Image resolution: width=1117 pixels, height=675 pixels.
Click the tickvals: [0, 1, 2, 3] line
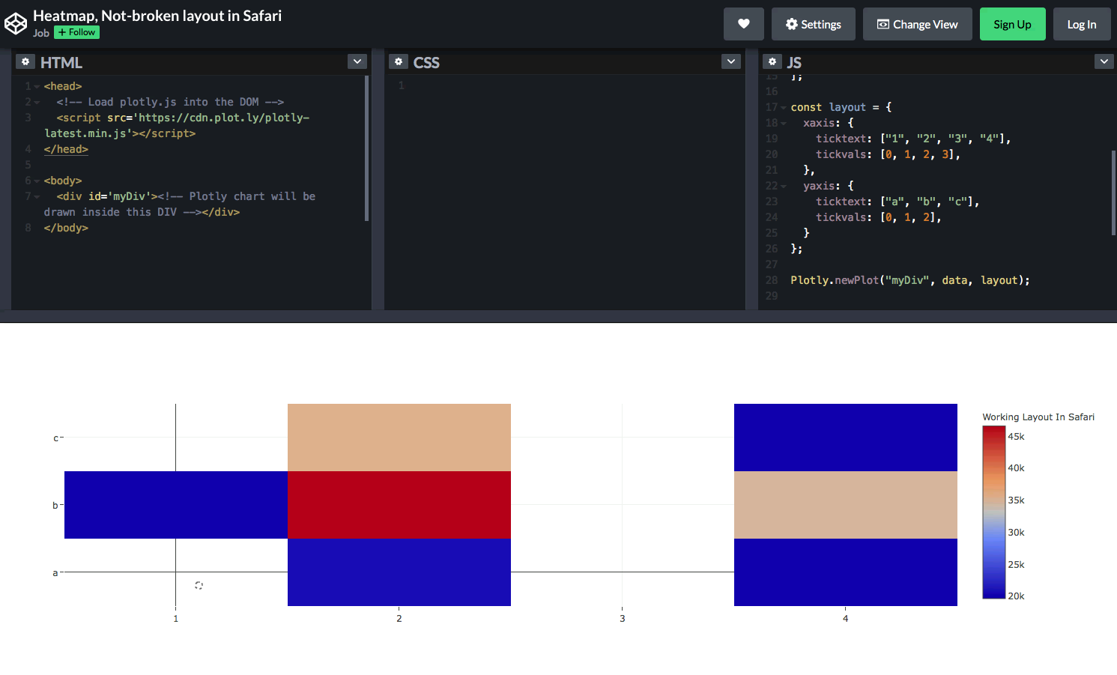(x=888, y=154)
